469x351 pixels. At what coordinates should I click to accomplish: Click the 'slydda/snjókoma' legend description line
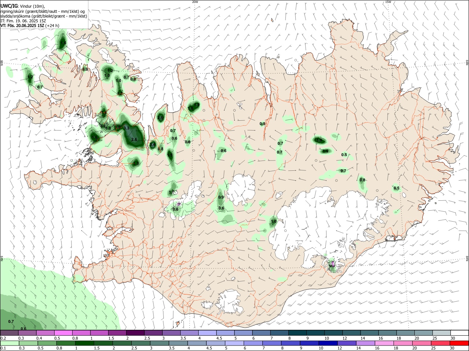44,16
